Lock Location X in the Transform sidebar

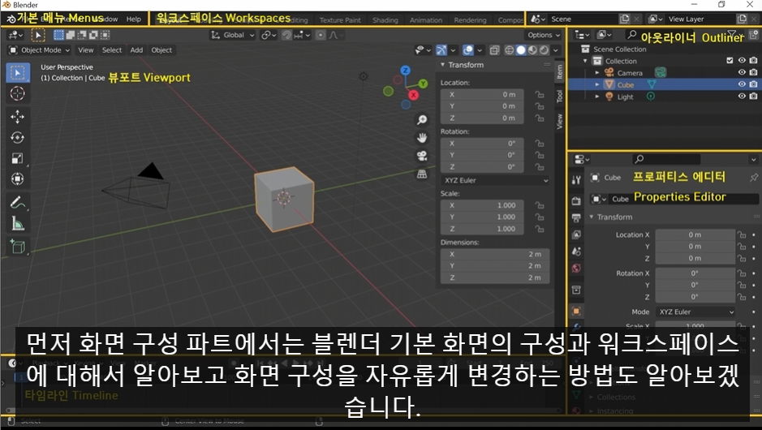coord(540,94)
